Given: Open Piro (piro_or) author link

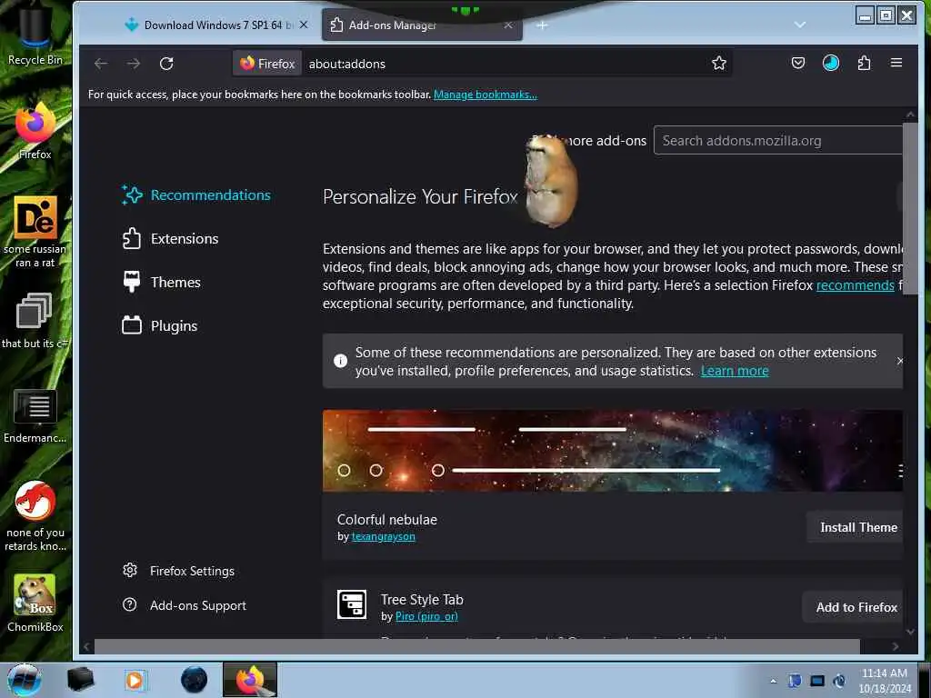Looking at the screenshot, I should click(426, 617).
